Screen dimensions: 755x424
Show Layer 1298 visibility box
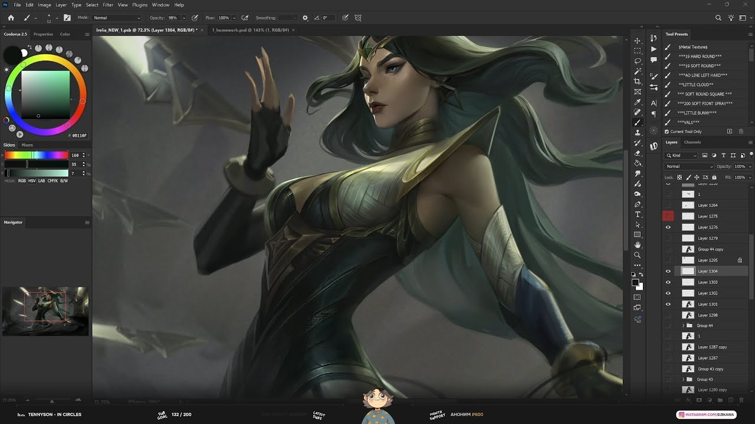pyautogui.click(x=668, y=315)
